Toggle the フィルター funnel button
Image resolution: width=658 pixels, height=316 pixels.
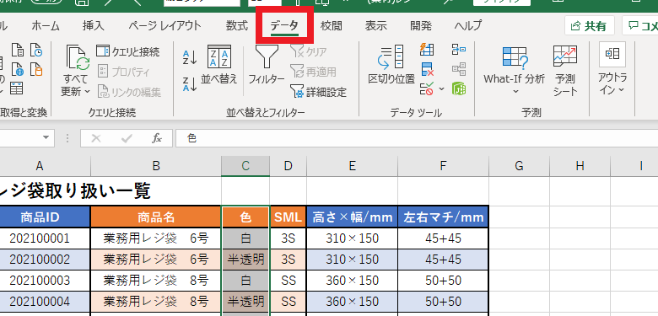[267, 65]
